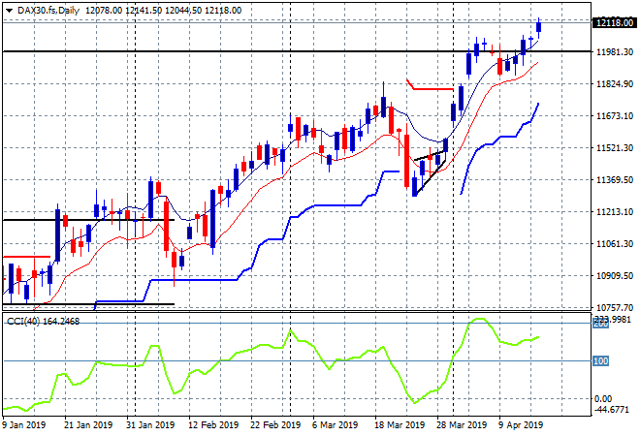The width and height of the screenshot is (640, 436).
Task: Select the 31 Jan 2019 date label
Action: 150,425
